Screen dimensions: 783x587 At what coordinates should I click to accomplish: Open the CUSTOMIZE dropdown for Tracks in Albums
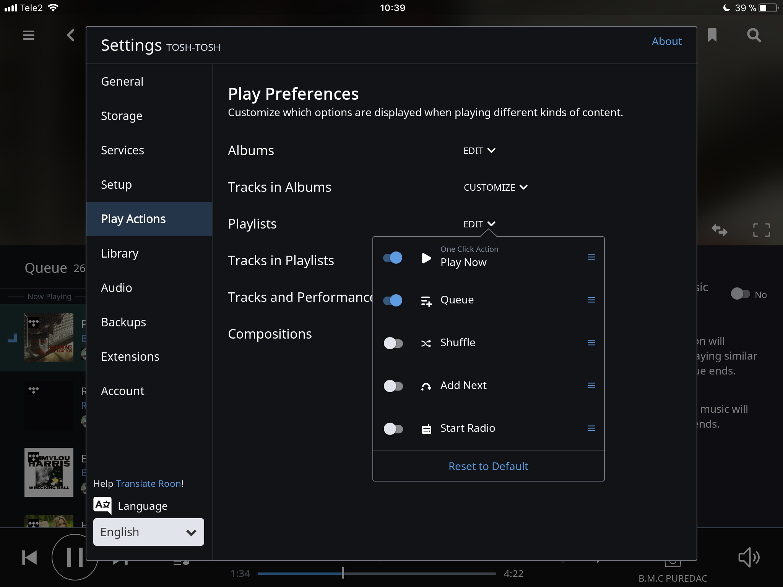[x=495, y=187]
